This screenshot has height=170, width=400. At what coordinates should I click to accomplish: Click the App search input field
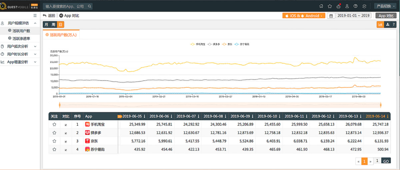pyautogui.click(x=65, y=6)
